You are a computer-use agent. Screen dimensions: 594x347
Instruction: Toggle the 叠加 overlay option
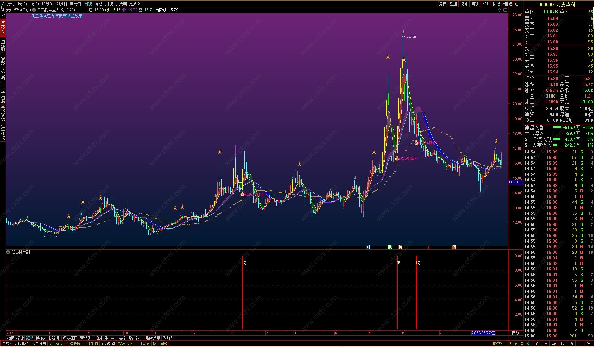[453, 4]
